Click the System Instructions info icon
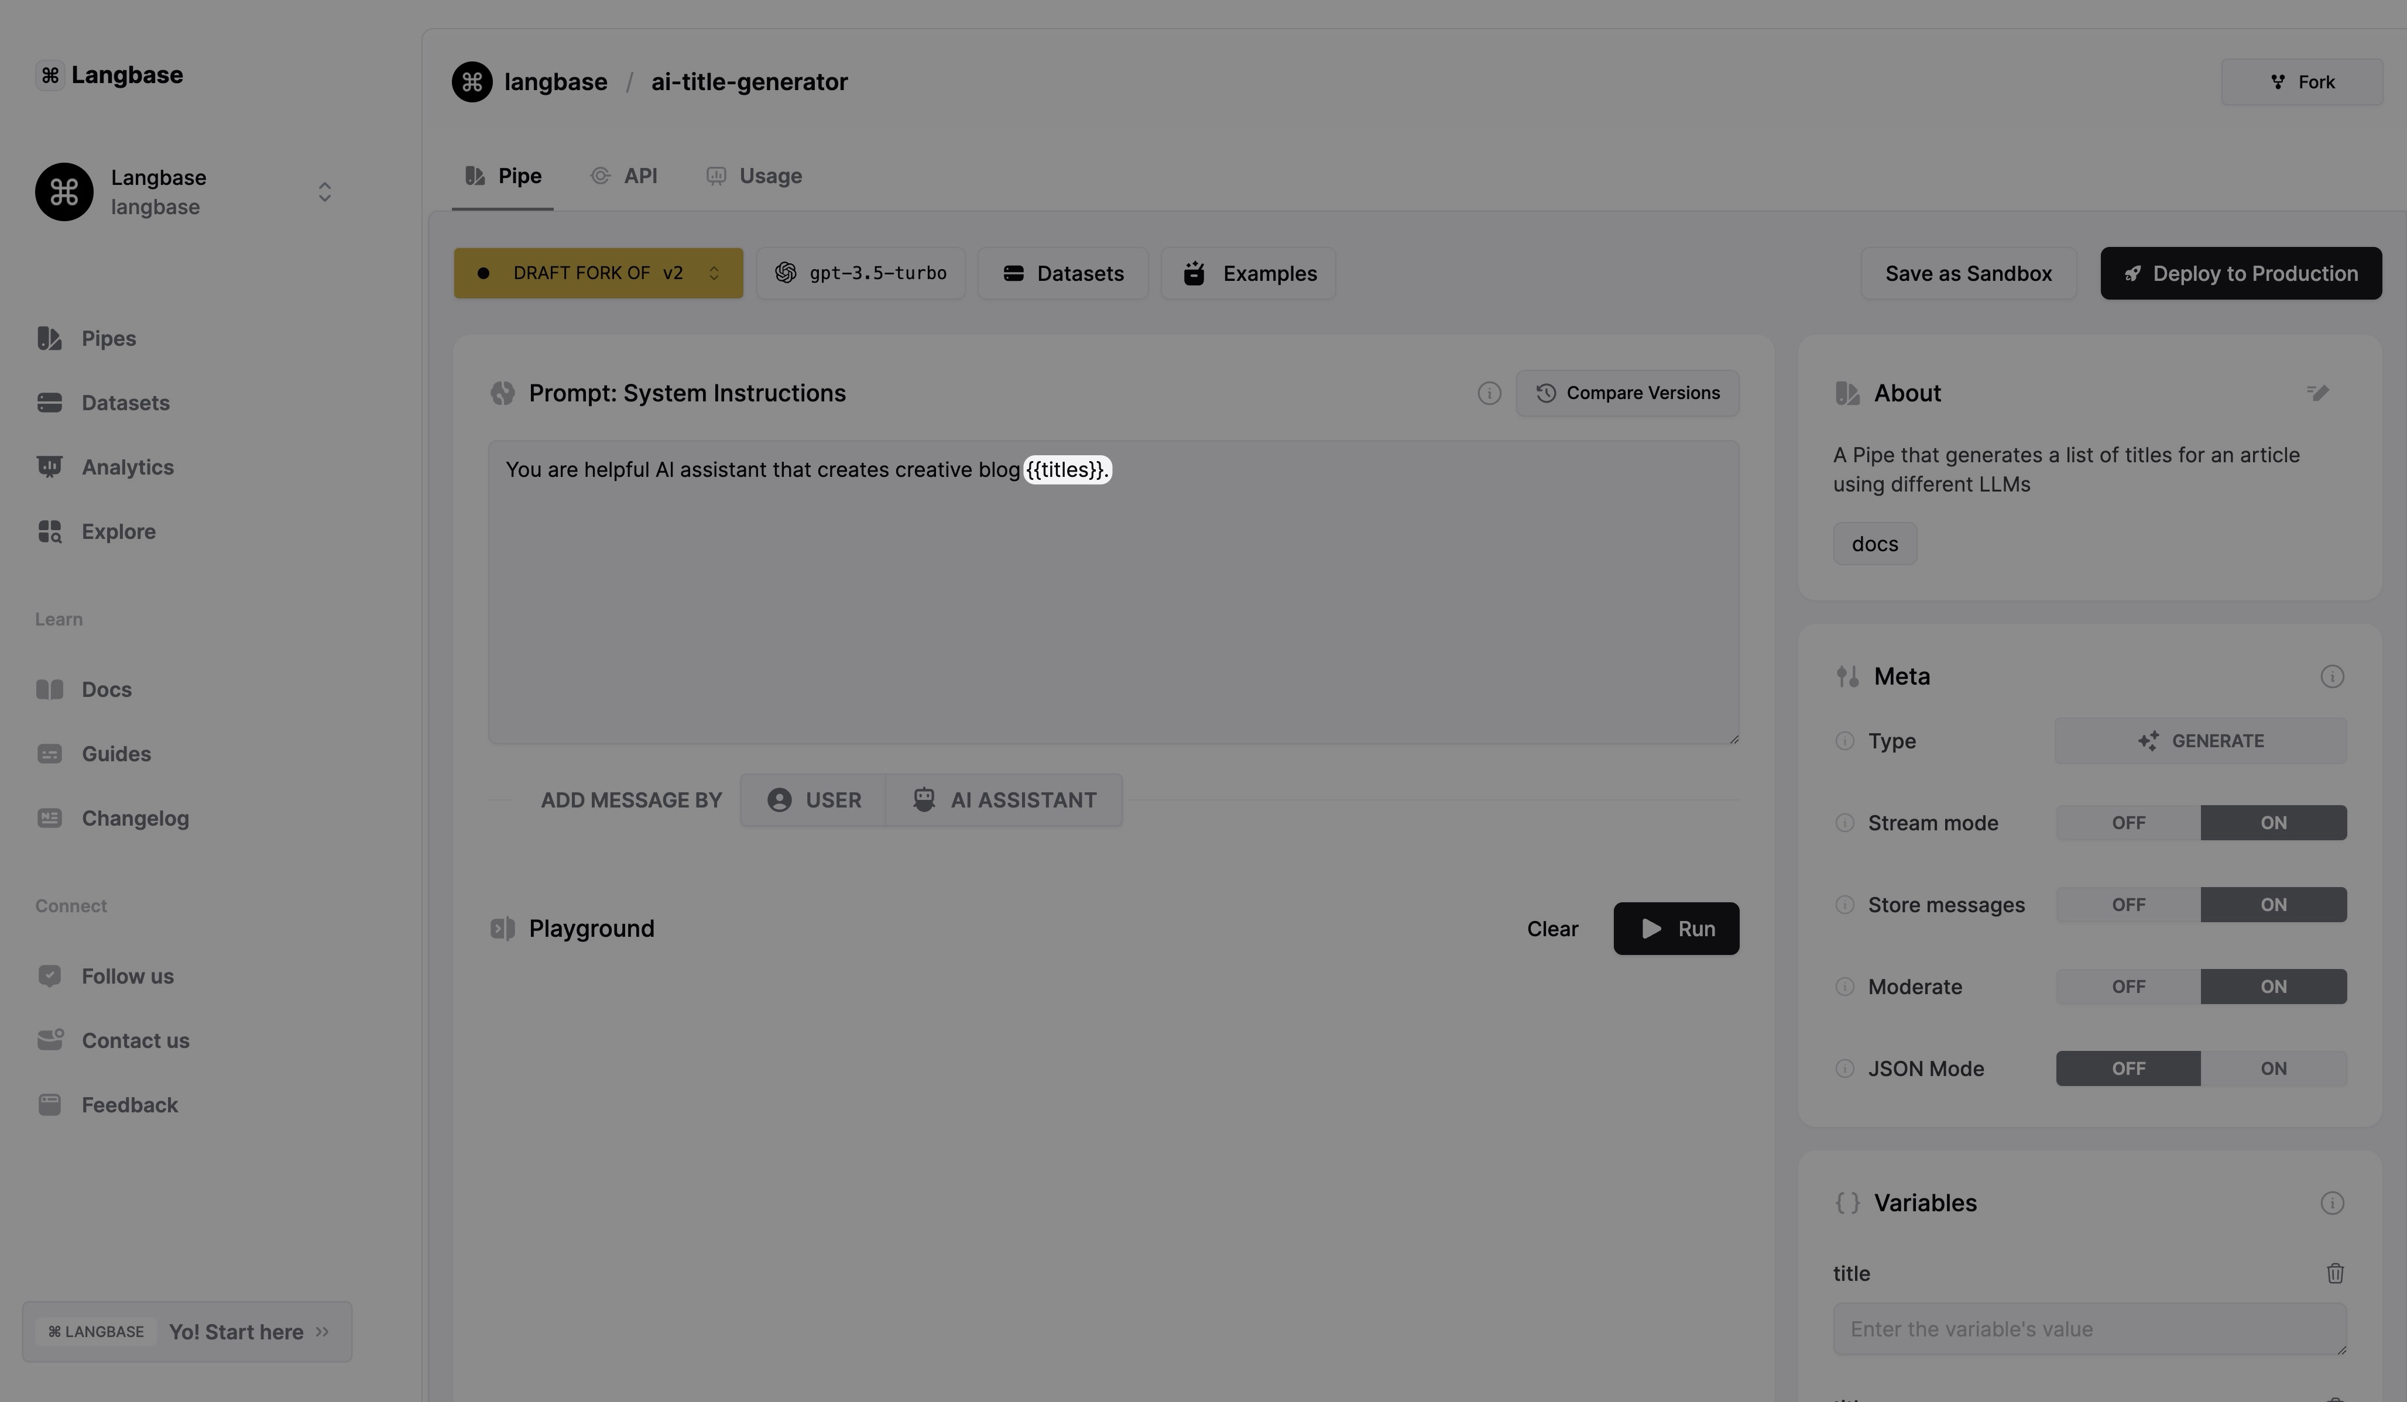Screen dimensions: 2407x1402 tap(1488, 393)
